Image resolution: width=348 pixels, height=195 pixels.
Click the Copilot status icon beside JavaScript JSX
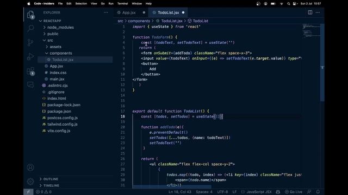point(278,192)
